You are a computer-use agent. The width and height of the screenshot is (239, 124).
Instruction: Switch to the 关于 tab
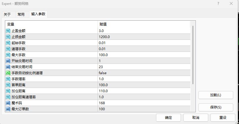point(7,15)
